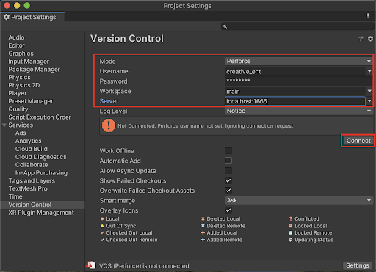Image resolution: width=376 pixels, height=272 pixels.
Task: Open the Username field dropdown arrow
Action: click(x=369, y=71)
